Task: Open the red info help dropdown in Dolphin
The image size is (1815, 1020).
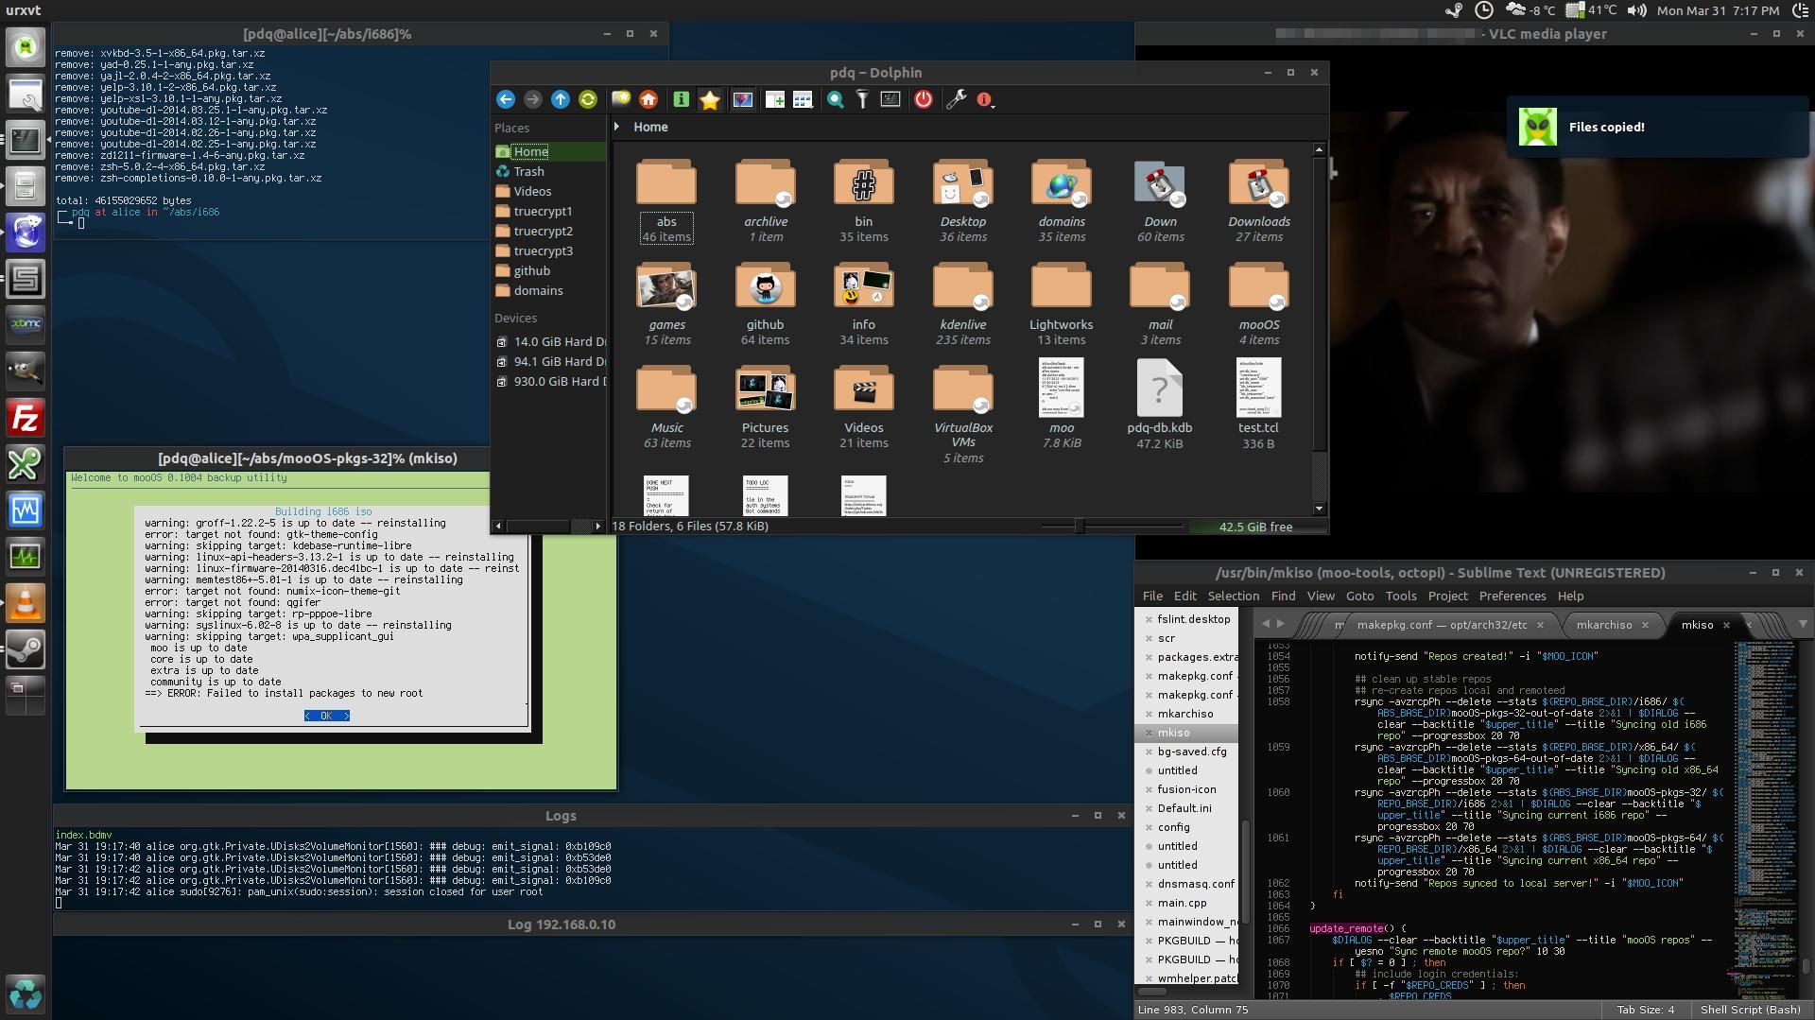Action: pyautogui.click(x=986, y=99)
